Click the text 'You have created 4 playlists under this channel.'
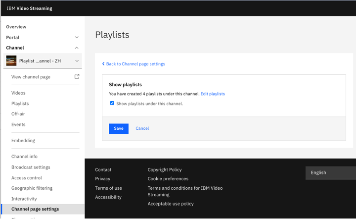The width and height of the screenshot is (356, 219). pos(154,94)
